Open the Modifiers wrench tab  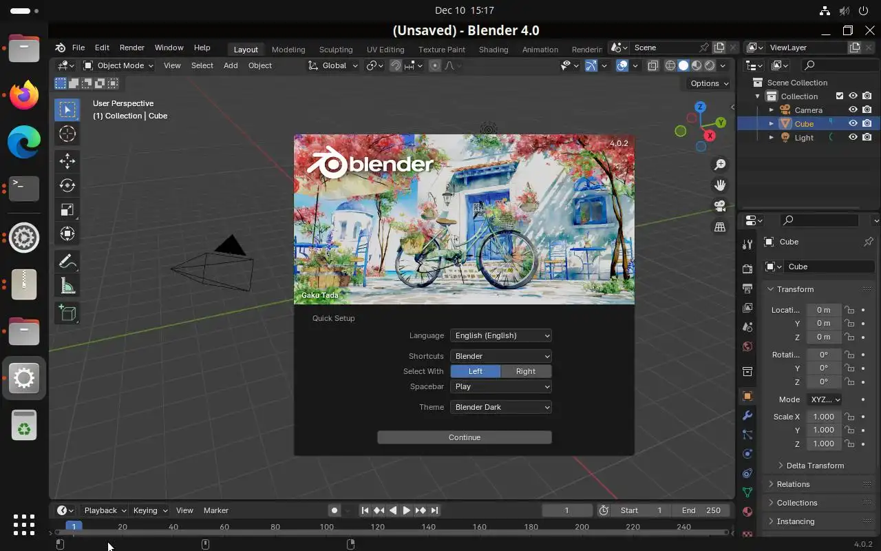click(x=747, y=415)
